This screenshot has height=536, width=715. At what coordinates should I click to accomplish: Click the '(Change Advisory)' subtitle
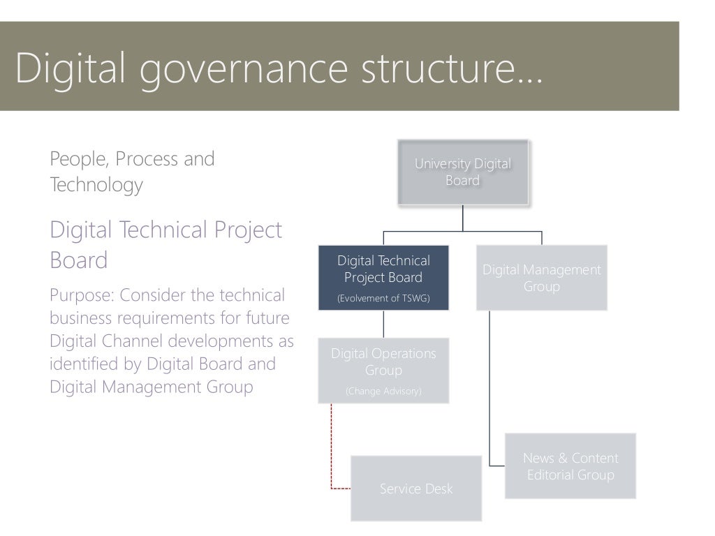click(383, 391)
